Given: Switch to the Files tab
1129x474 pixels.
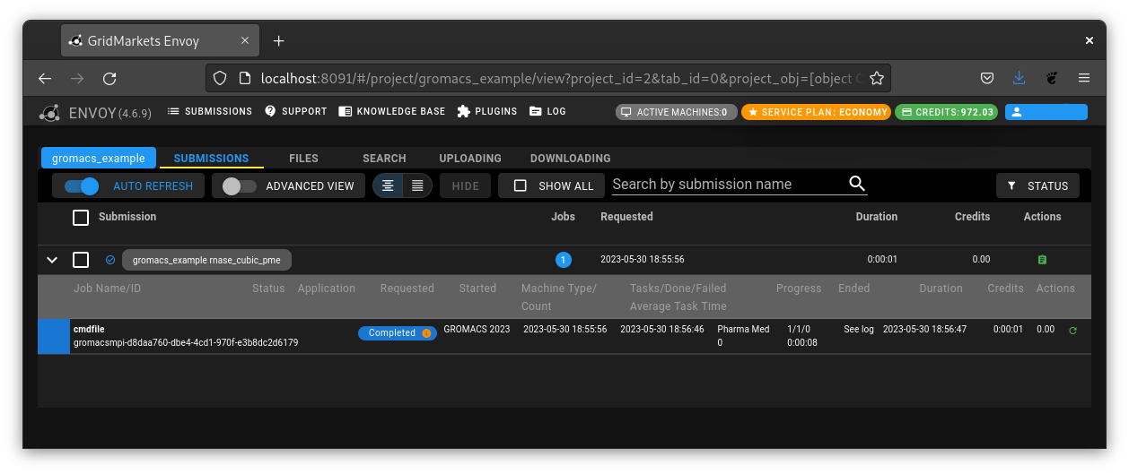Looking at the screenshot, I should click(x=303, y=159).
